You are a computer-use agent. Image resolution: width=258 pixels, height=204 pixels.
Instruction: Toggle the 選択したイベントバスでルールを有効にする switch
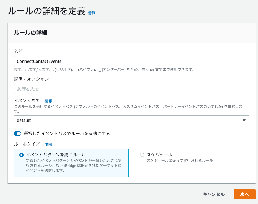pyautogui.click(x=18, y=134)
